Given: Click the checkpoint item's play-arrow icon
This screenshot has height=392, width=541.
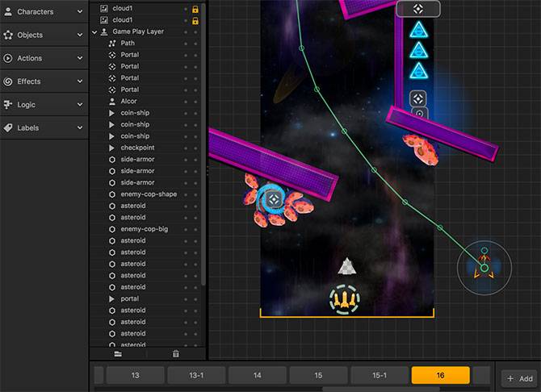Looking at the screenshot, I should pyautogui.click(x=112, y=148).
